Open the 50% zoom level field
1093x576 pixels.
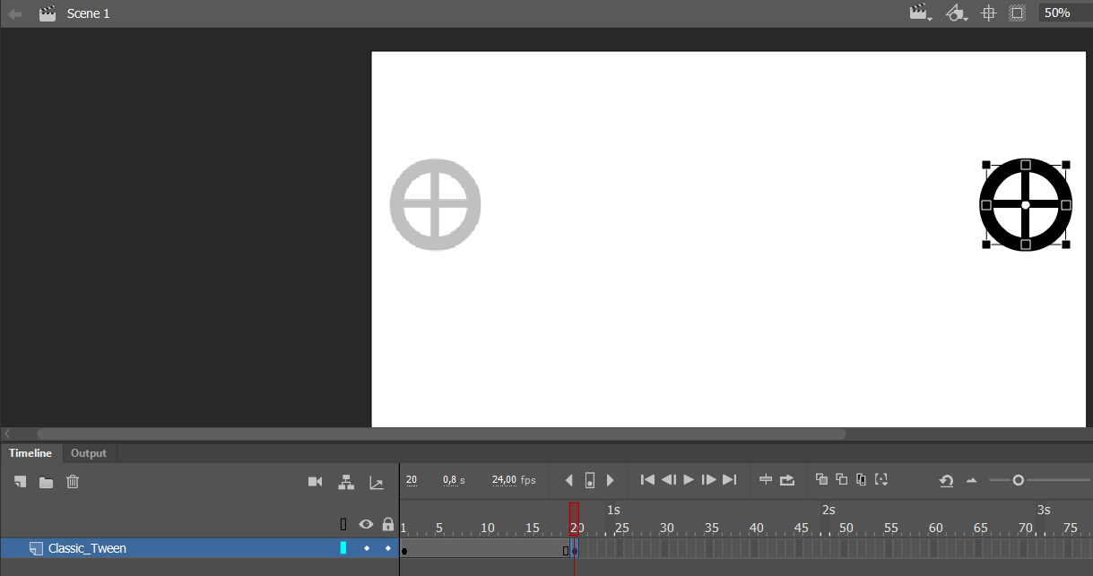1064,13
